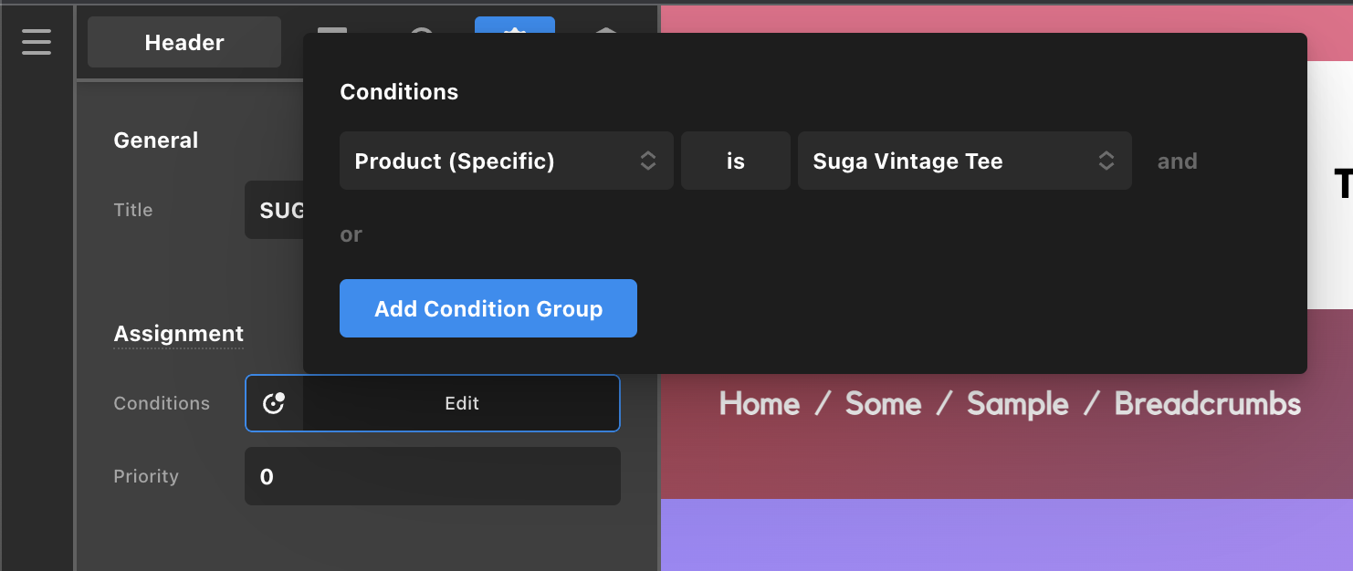Select the Sample breadcrumb link
The height and width of the screenshot is (571, 1353).
1017,403
